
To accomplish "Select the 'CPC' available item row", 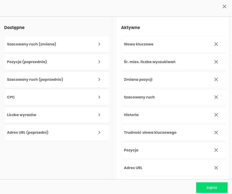I will [57, 97].
